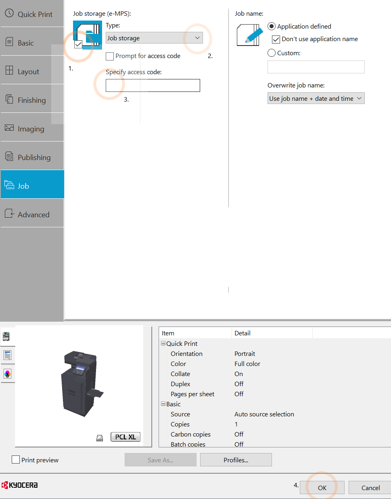Viewport: 391px width, 499px height.
Task: Click the Kyocera logo
Action: point(20,485)
